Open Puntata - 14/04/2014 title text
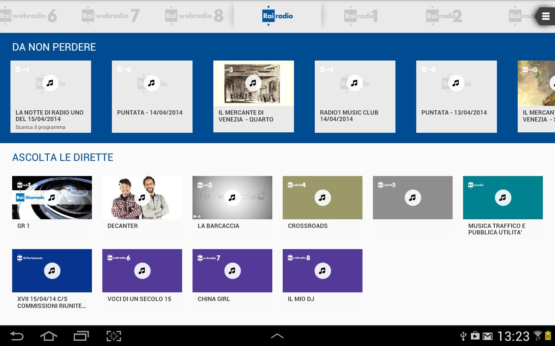This screenshot has height=346, width=555. (150, 112)
